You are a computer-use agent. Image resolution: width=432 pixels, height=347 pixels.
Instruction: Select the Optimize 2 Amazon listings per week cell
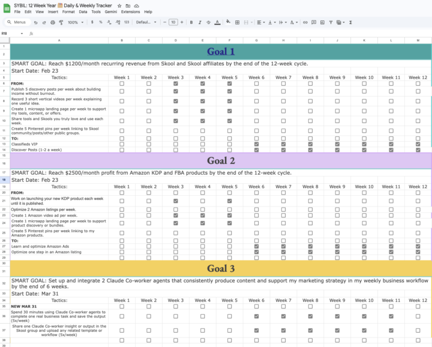(59, 210)
